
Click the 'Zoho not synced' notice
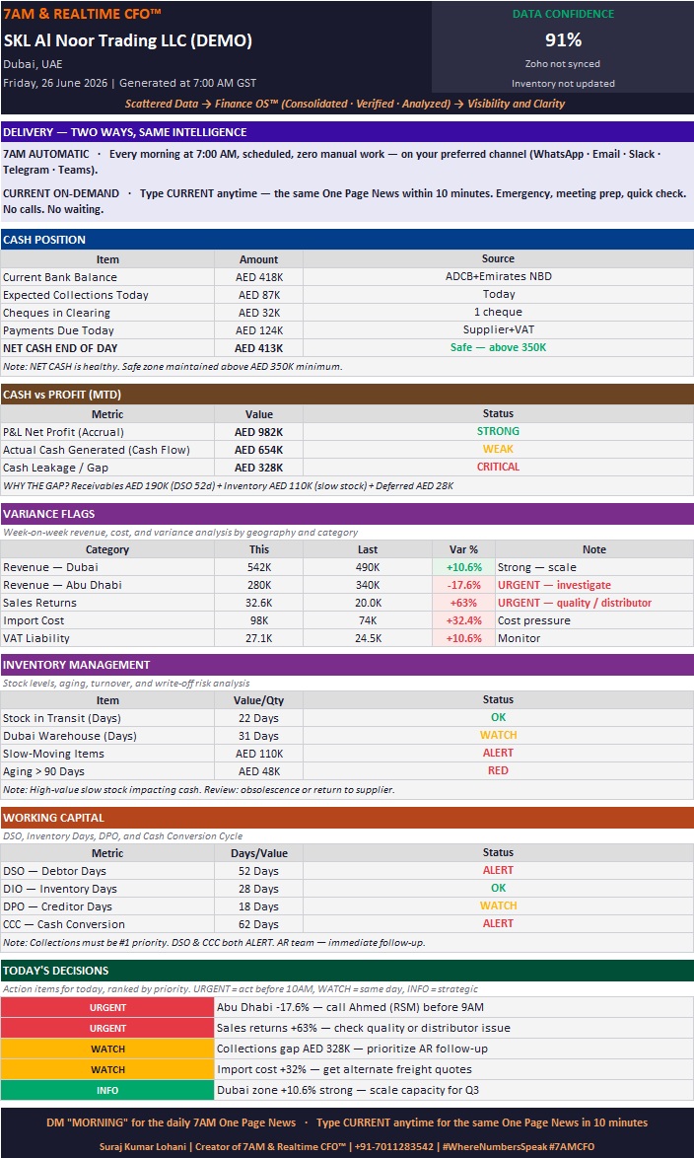563,64
